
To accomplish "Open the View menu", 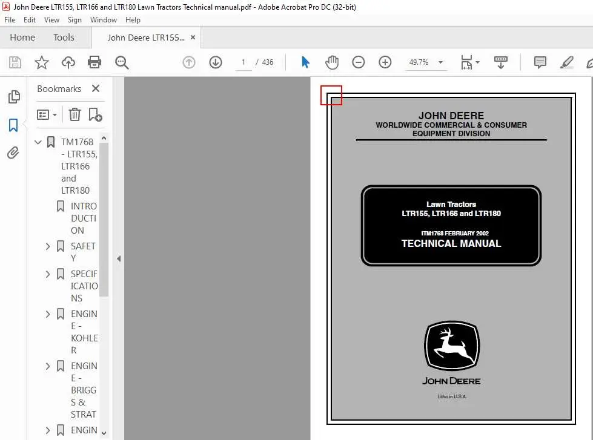I will pyautogui.click(x=51, y=19).
